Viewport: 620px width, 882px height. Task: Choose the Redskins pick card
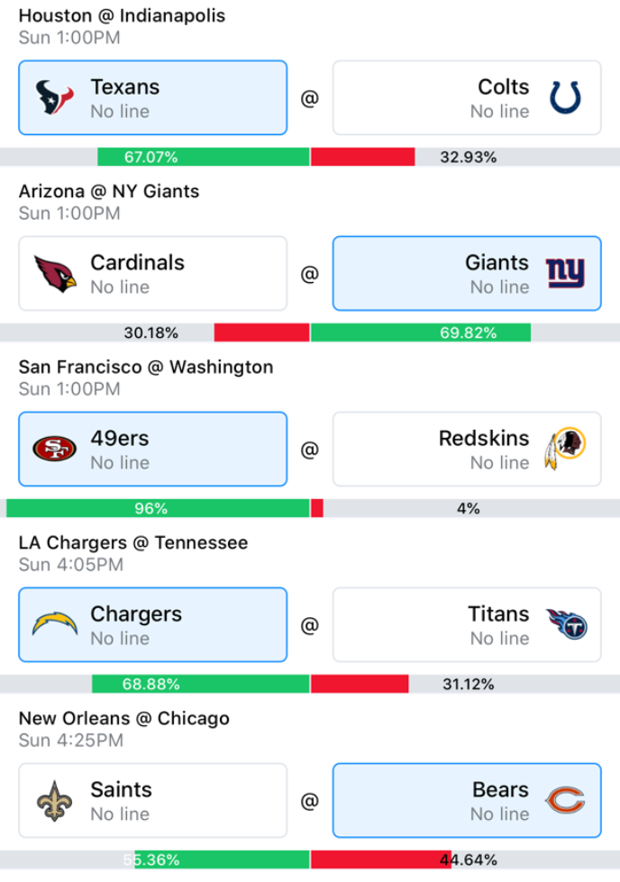pyautogui.click(x=467, y=449)
